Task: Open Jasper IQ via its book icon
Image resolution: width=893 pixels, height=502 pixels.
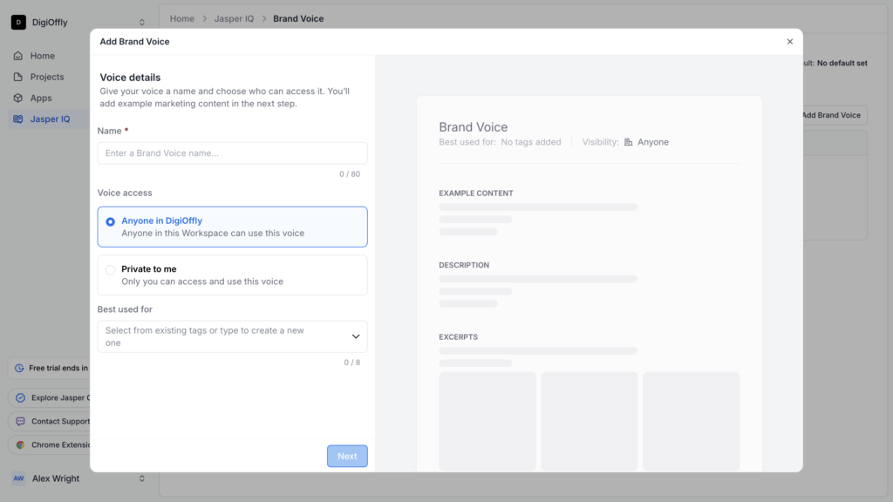Action: tap(18, 119)
